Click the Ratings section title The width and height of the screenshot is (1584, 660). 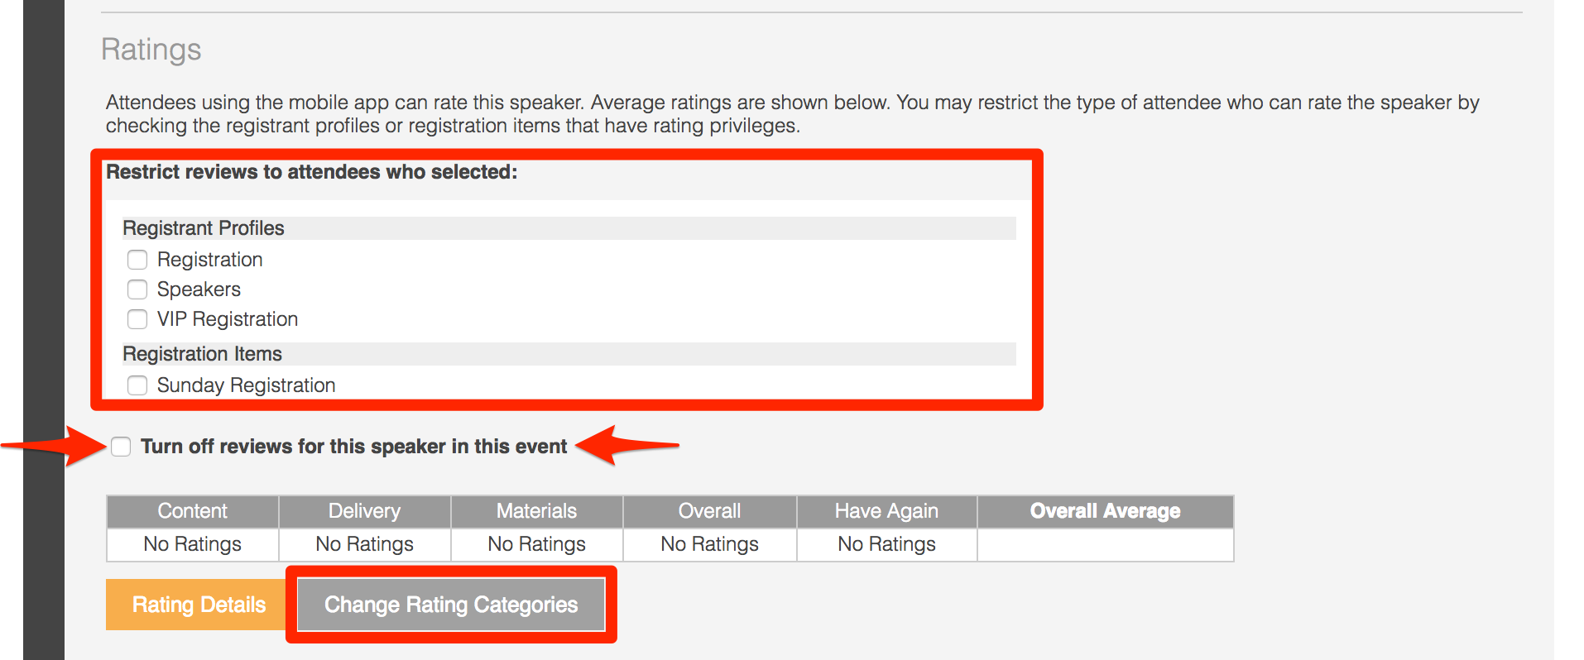(151, 50)
